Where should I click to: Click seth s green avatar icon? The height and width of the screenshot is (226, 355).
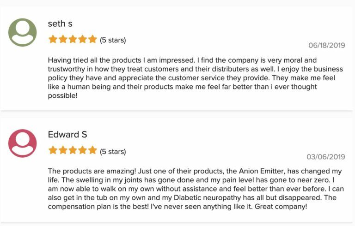tap(22, 32)
